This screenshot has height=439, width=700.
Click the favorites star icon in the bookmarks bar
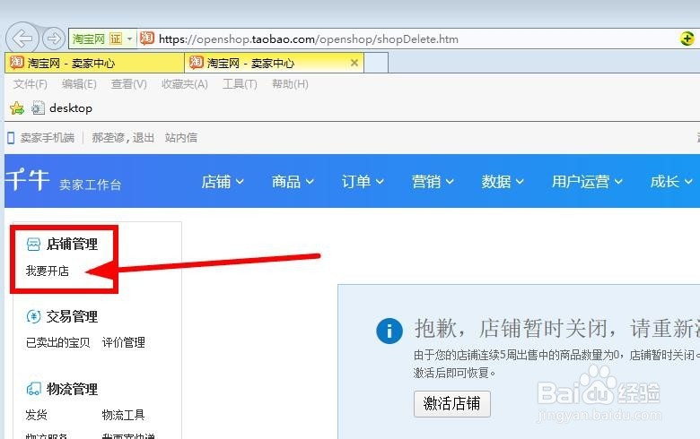pos(17,108)
